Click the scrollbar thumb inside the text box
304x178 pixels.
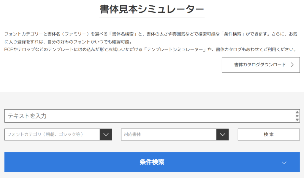pos(297,116)
